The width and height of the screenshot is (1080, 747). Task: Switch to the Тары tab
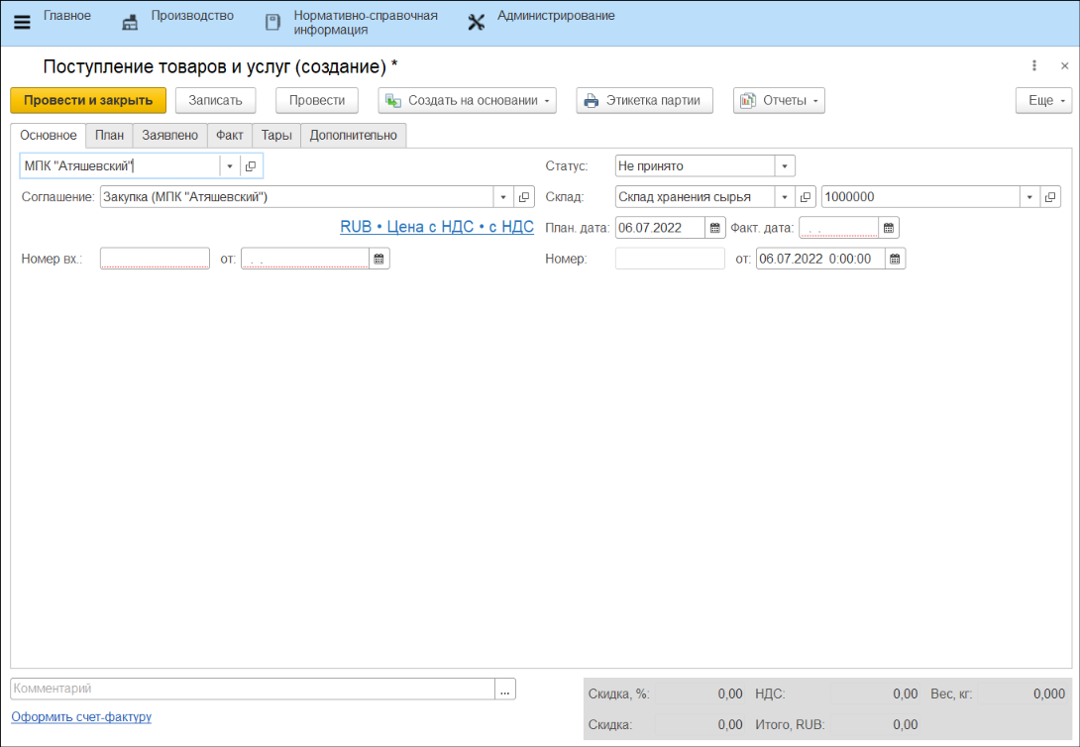[276, 135]
